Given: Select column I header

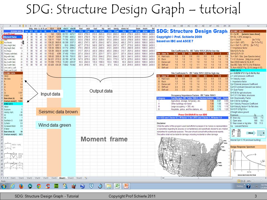Looking at the screenshot, I should (50, 26).
